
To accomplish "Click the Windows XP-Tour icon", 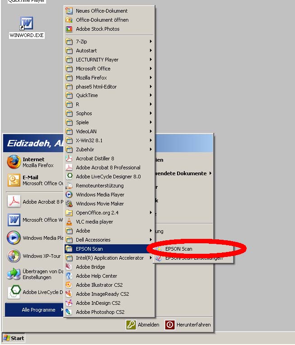I will click(14, 256).
